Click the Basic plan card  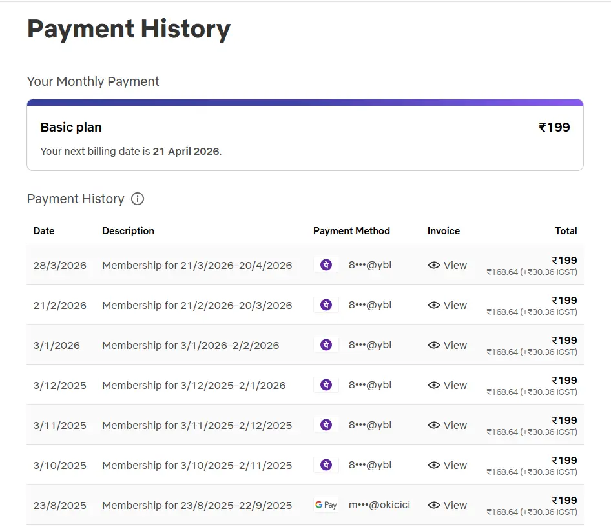click(305, 135)
